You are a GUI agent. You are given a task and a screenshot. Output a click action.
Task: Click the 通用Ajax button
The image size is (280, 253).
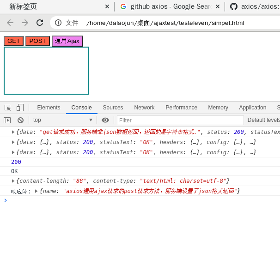point(67,41)
